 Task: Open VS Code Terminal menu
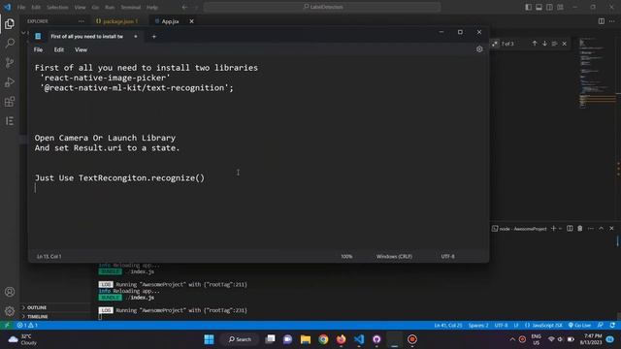click(131, 7)
